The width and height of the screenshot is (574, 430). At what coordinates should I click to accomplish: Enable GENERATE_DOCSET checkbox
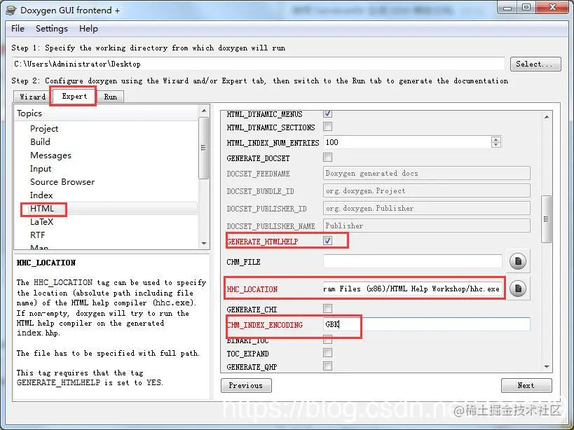tap(327, 158)
